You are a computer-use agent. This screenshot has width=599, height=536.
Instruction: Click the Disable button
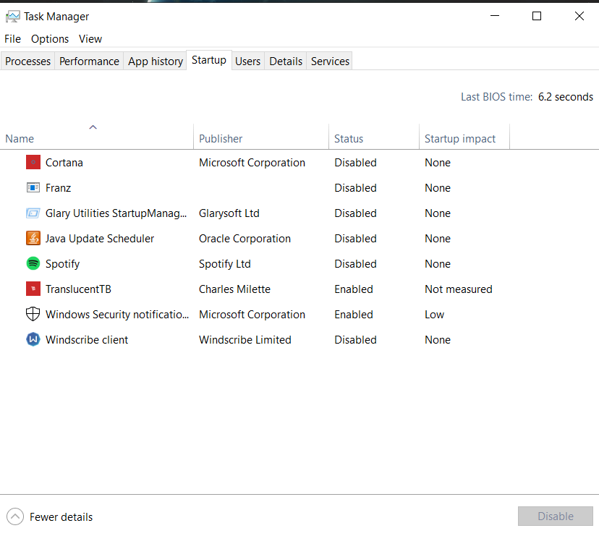pos(556,516)
